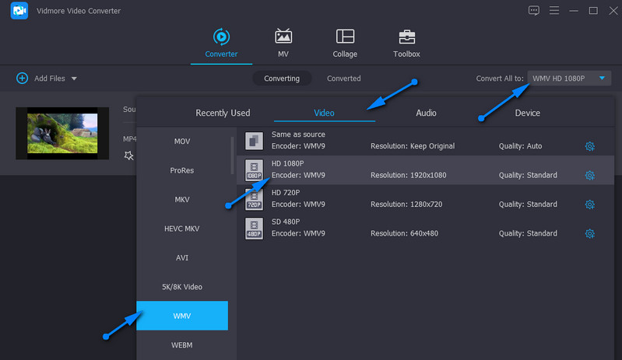Open the hamburger menu in title bar

pyautogui.click(x=553, y=10)
